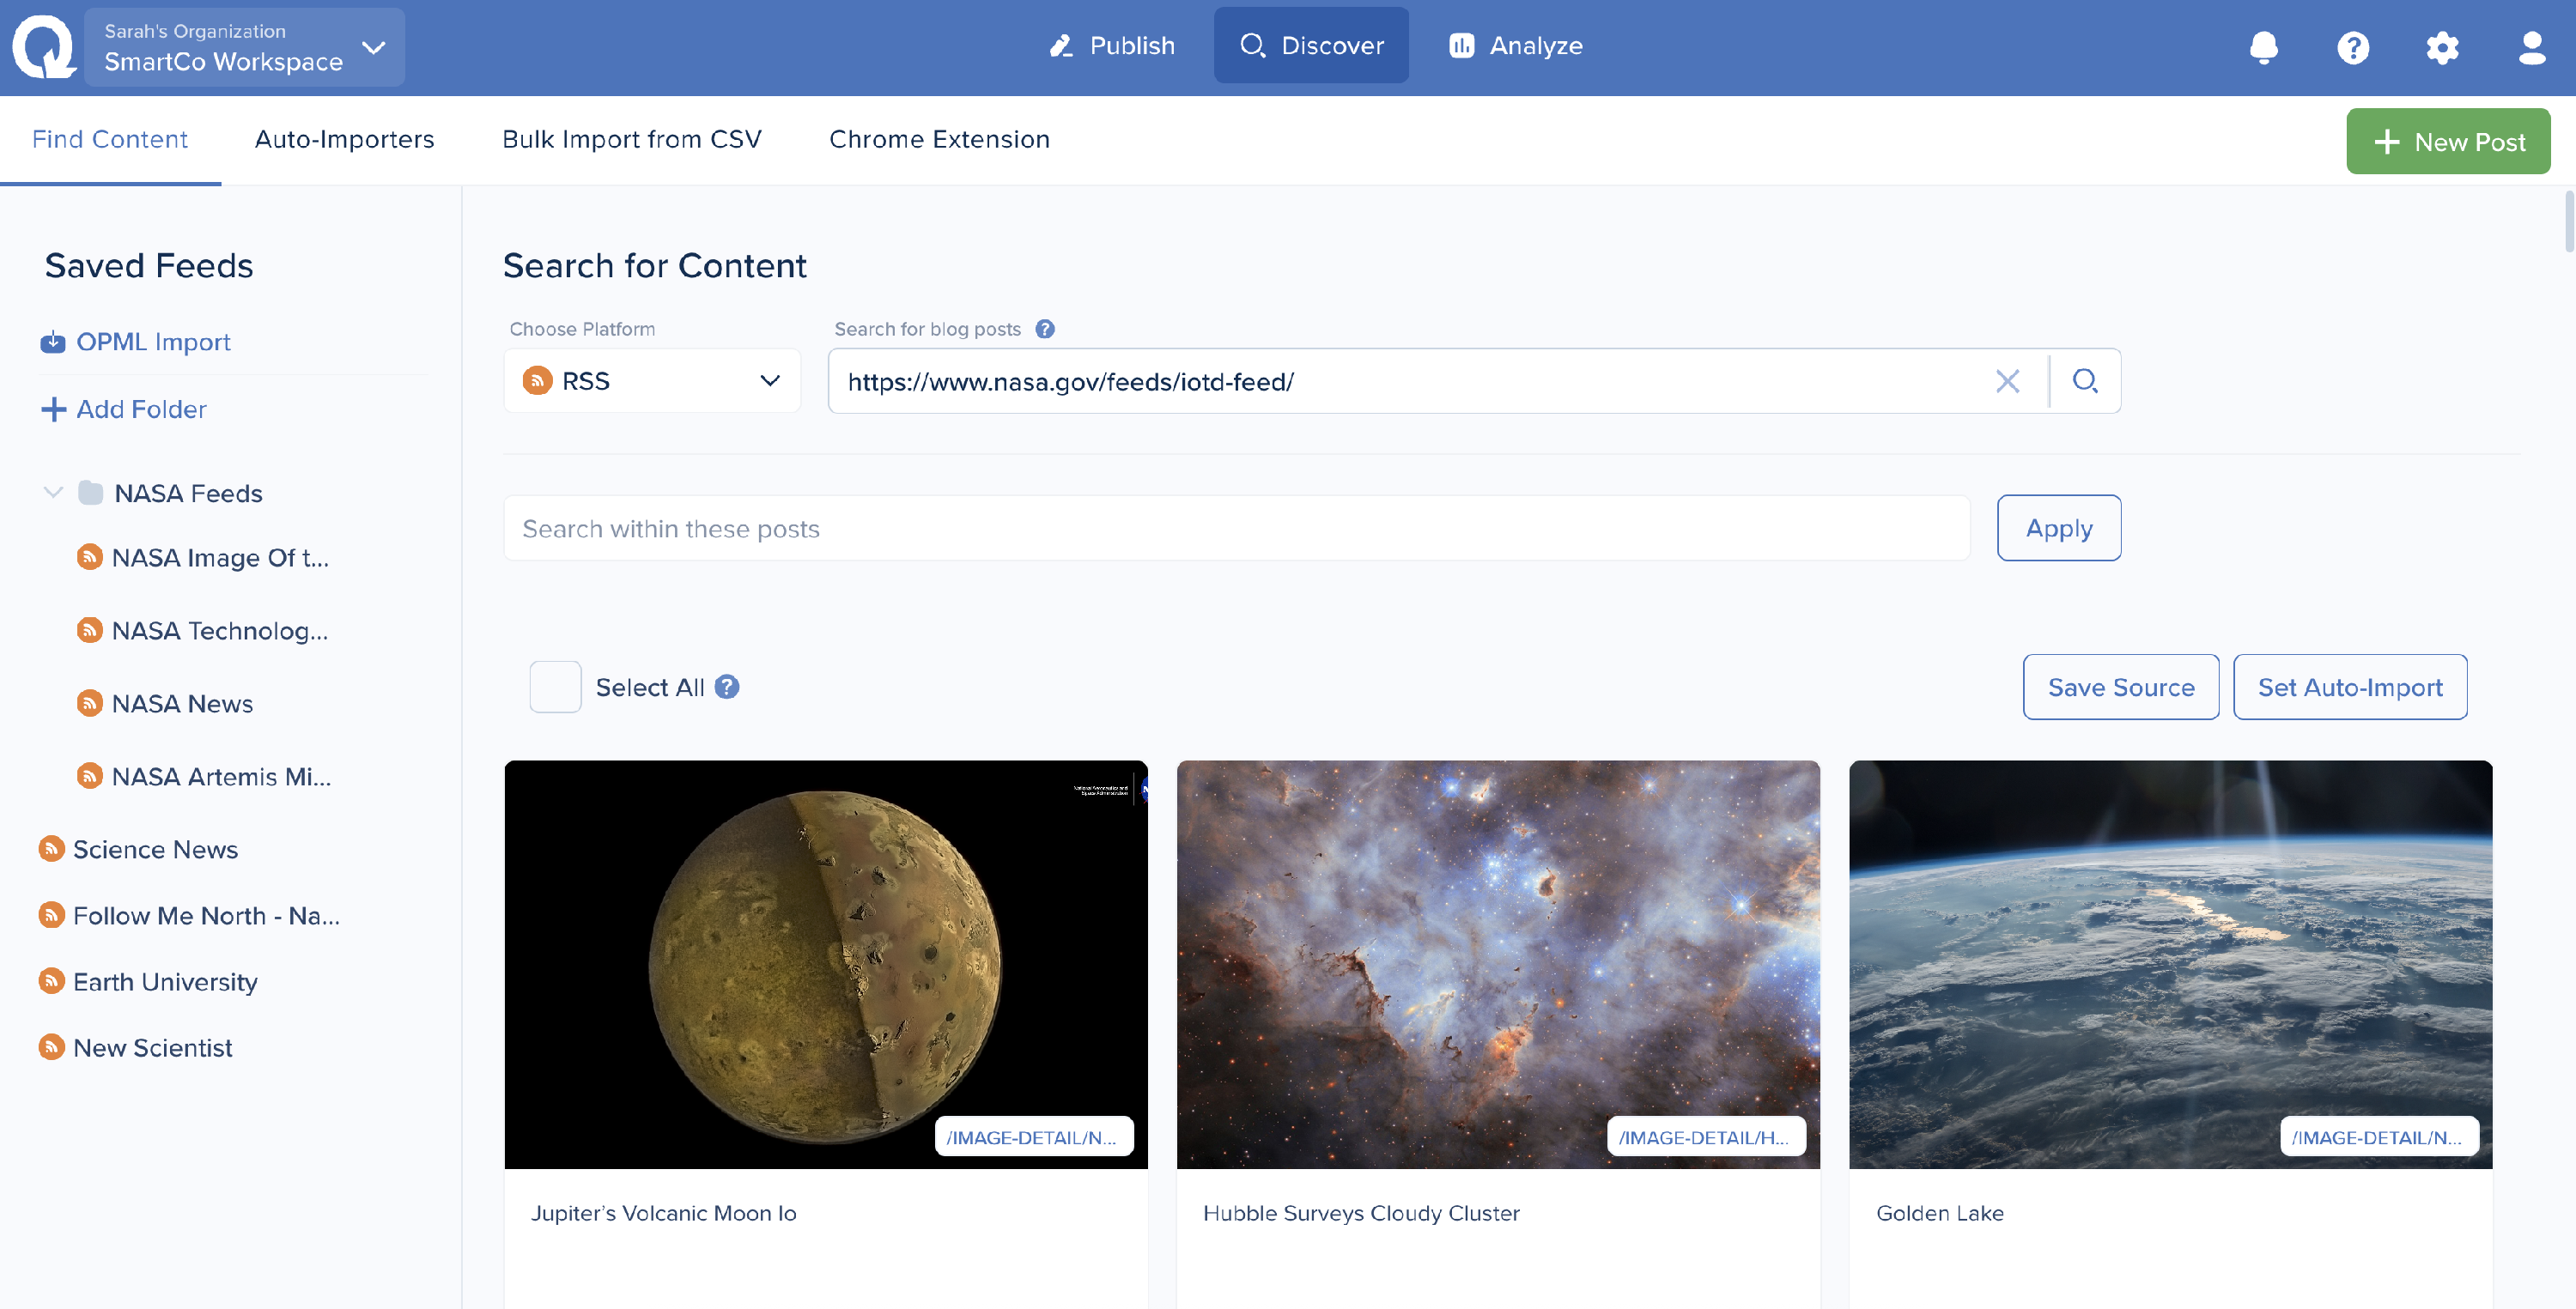2576x1309 pixels.
Task: Open the Analyze menu
Action: (1516, 46)
